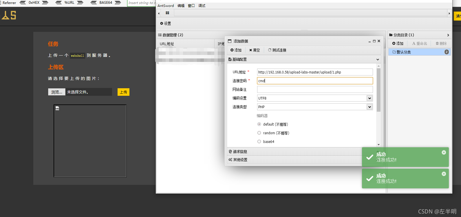The width and height of the screenshot is (461, 217).
Task: Close the 添加数据 dialog
Action: pyautogui.click(x=379, y=41)
